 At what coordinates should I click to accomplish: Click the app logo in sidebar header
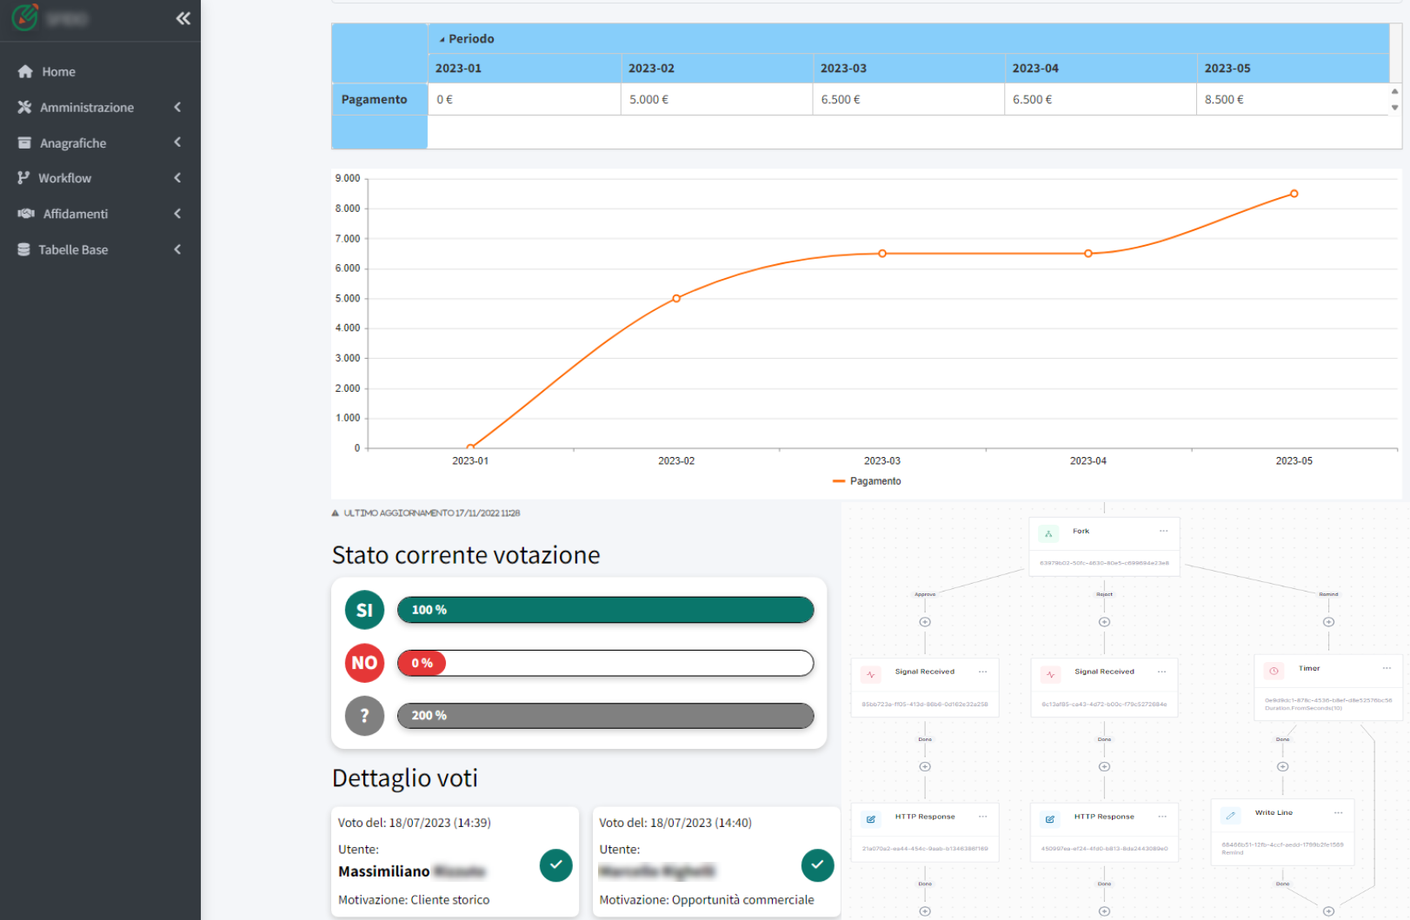click(25, 17)
